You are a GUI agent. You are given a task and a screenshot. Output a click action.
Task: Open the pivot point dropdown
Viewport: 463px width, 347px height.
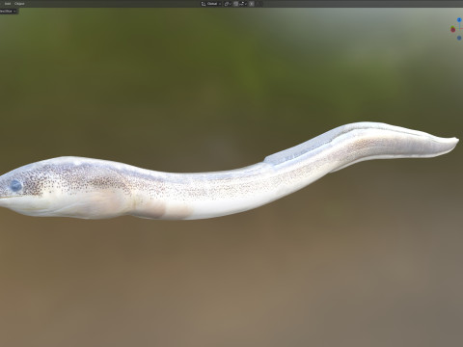pos(228,4)
